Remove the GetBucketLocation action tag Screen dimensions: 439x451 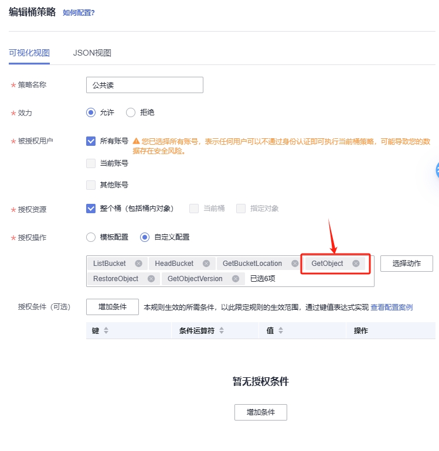(x=295, y=264)
